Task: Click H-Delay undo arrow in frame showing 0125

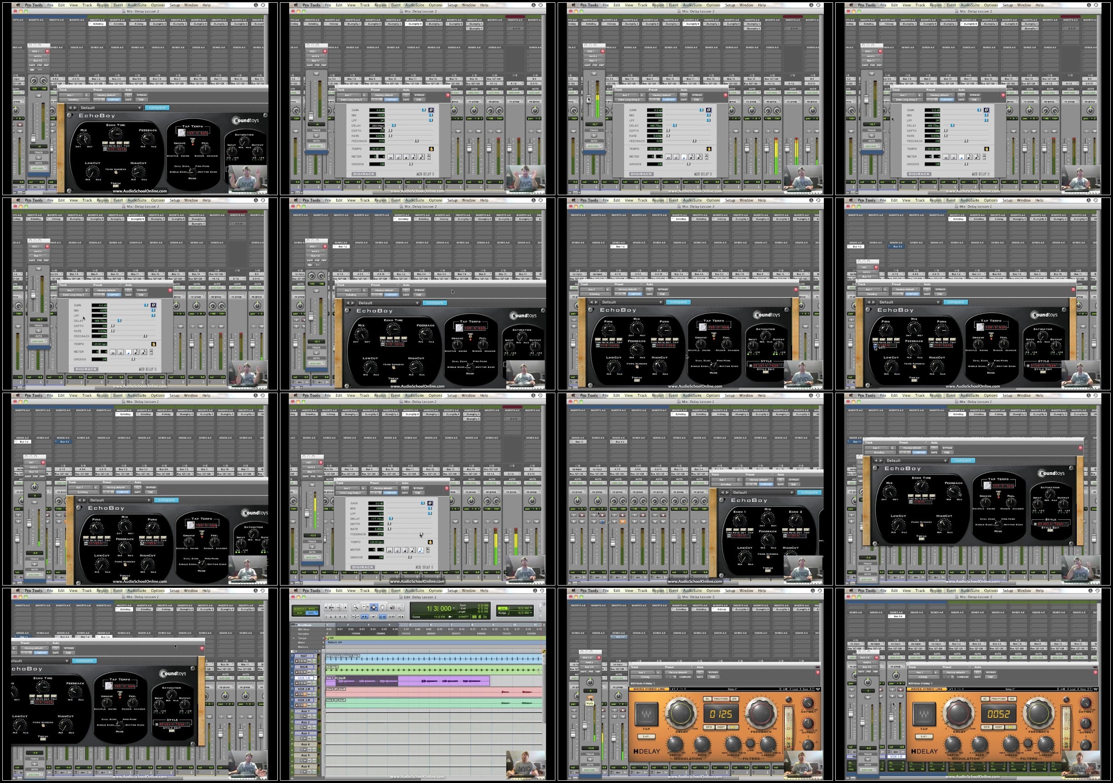Action: 674,689
